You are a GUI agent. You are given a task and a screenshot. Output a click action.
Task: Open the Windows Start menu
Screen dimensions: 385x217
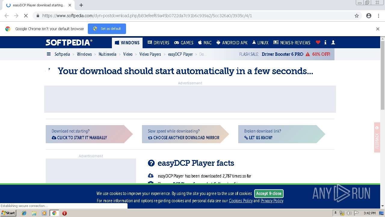[x=8, y=213]
